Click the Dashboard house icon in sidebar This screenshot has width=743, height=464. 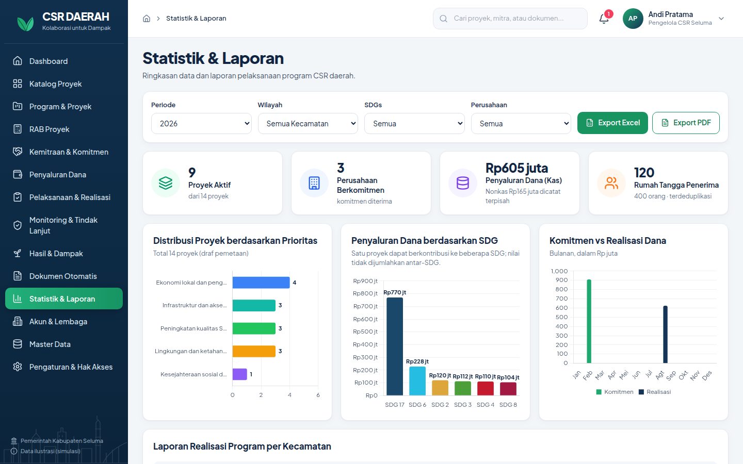18,61
